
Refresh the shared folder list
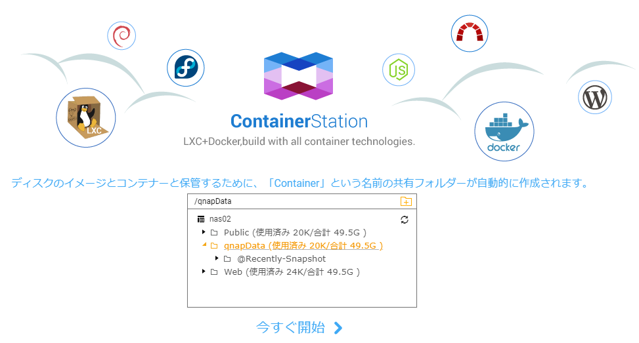[405, 220]
